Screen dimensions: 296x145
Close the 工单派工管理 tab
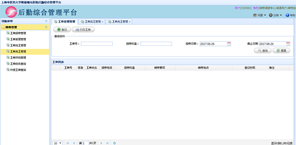tap(102, 22)
